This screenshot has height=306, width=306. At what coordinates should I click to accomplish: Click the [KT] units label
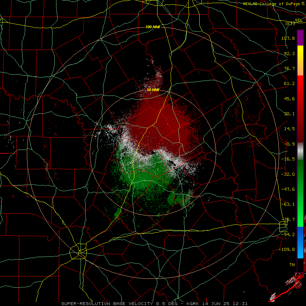tap(290, 23)
